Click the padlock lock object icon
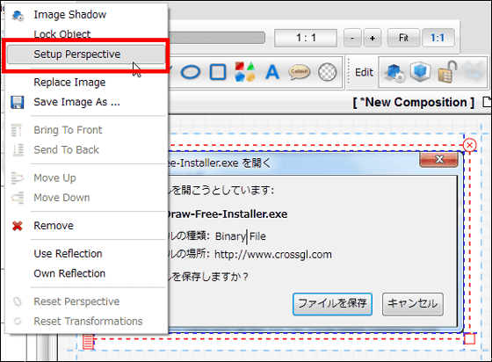 [447, 72]
